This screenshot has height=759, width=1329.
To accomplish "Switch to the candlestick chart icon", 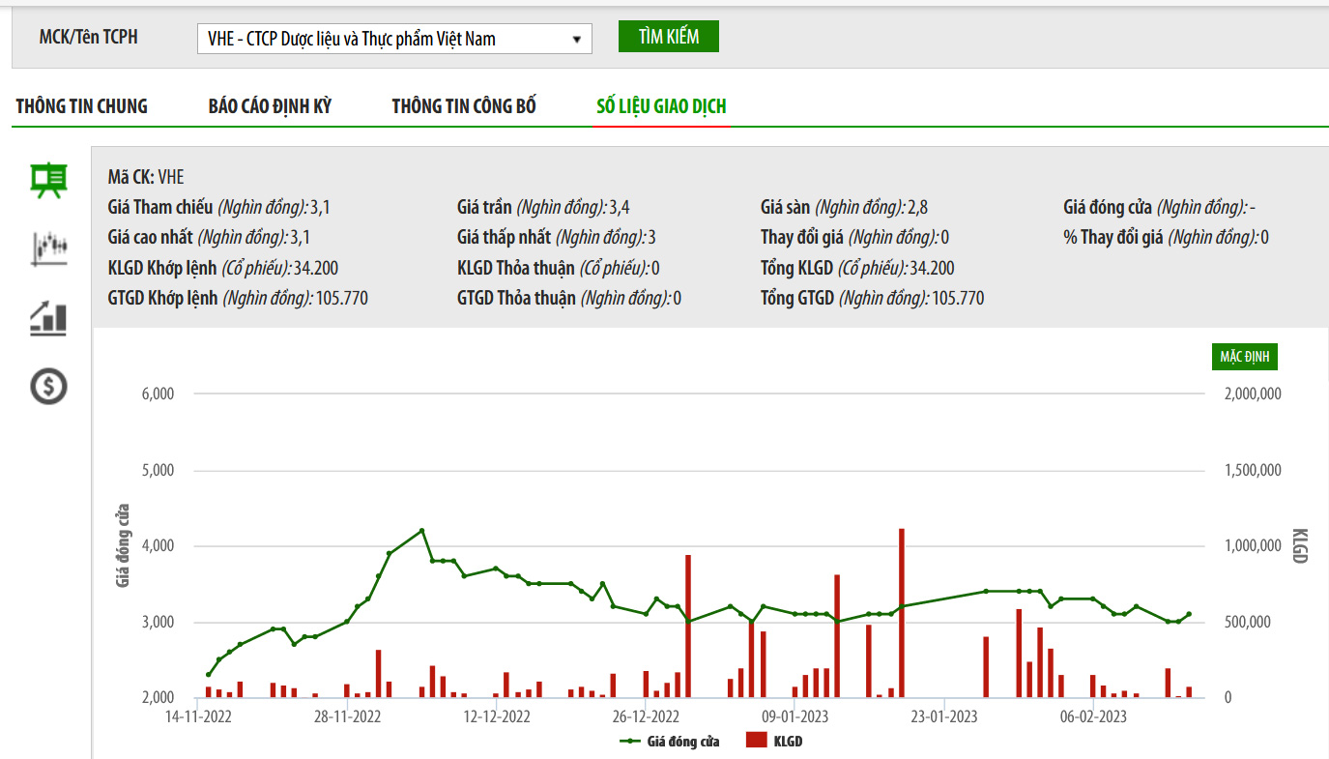I will point(48,248).
